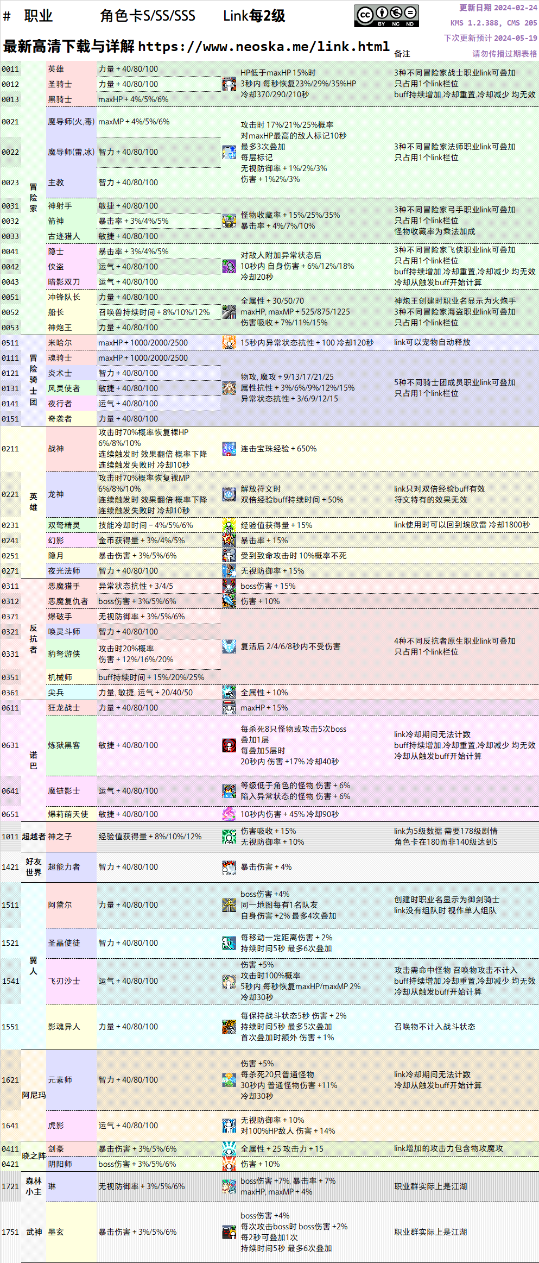Click the Link每2级 column header
This screenshot has height=1263, width=539.
(254, 16)
